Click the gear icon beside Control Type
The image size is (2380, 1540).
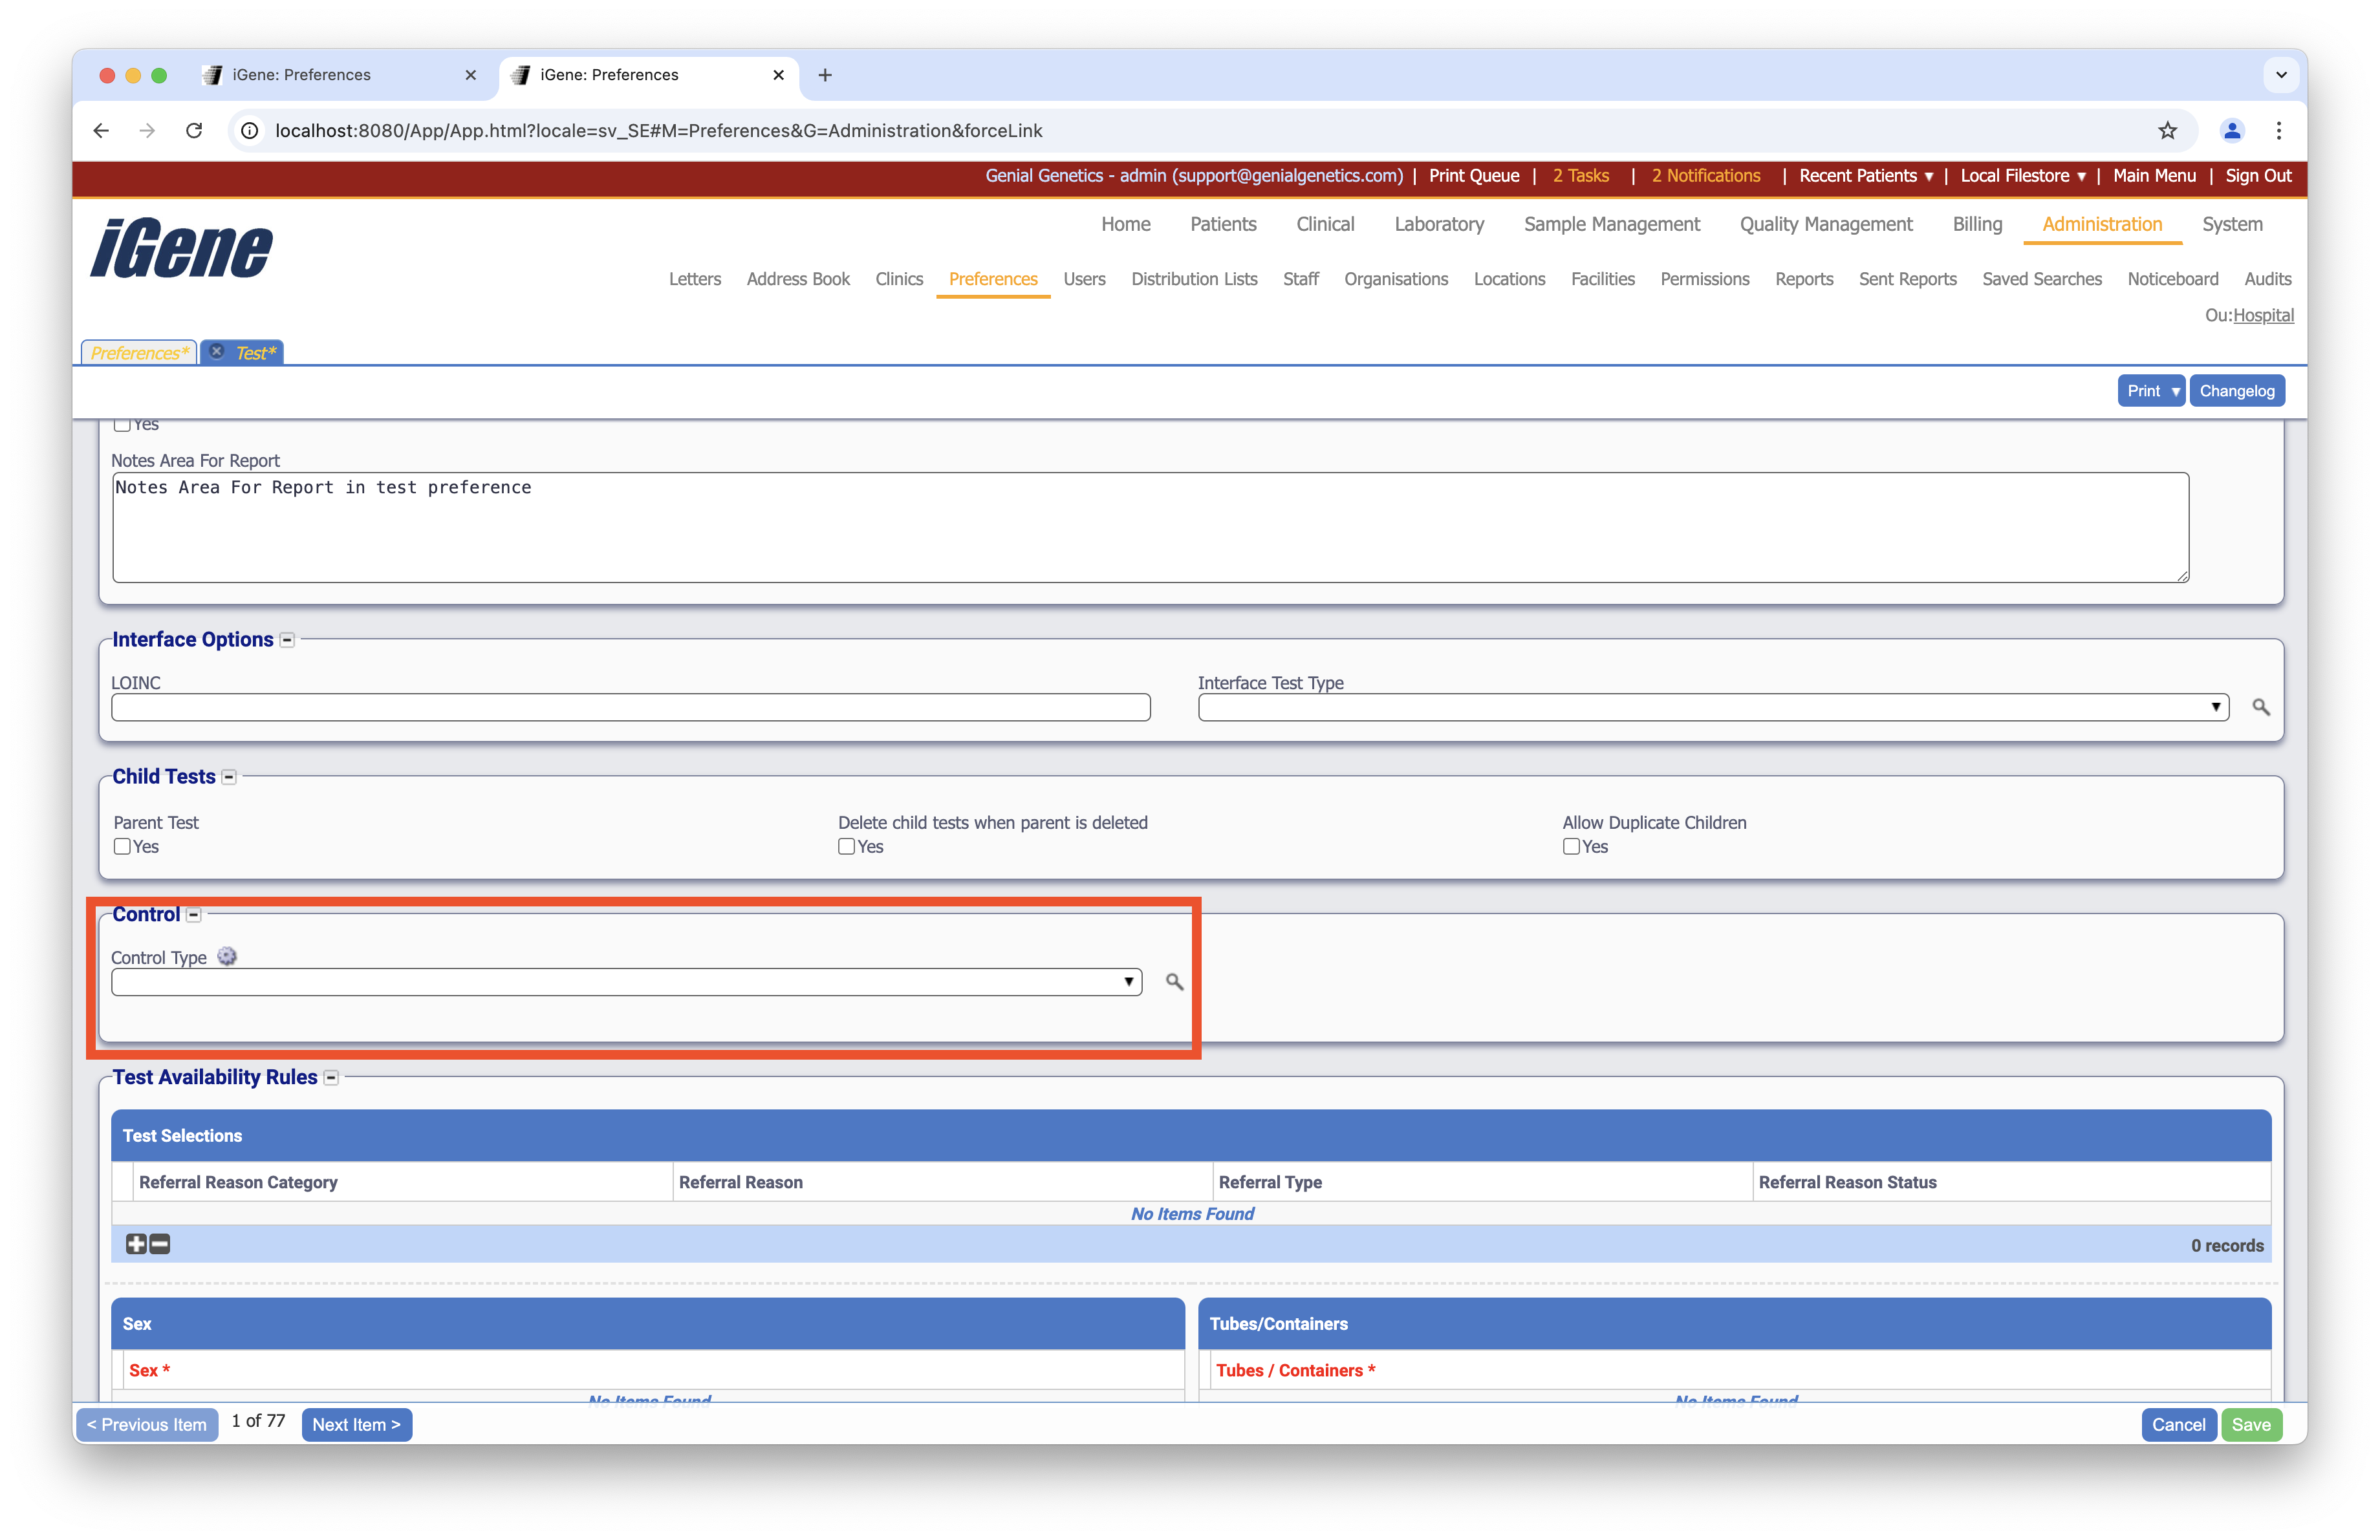227,956
